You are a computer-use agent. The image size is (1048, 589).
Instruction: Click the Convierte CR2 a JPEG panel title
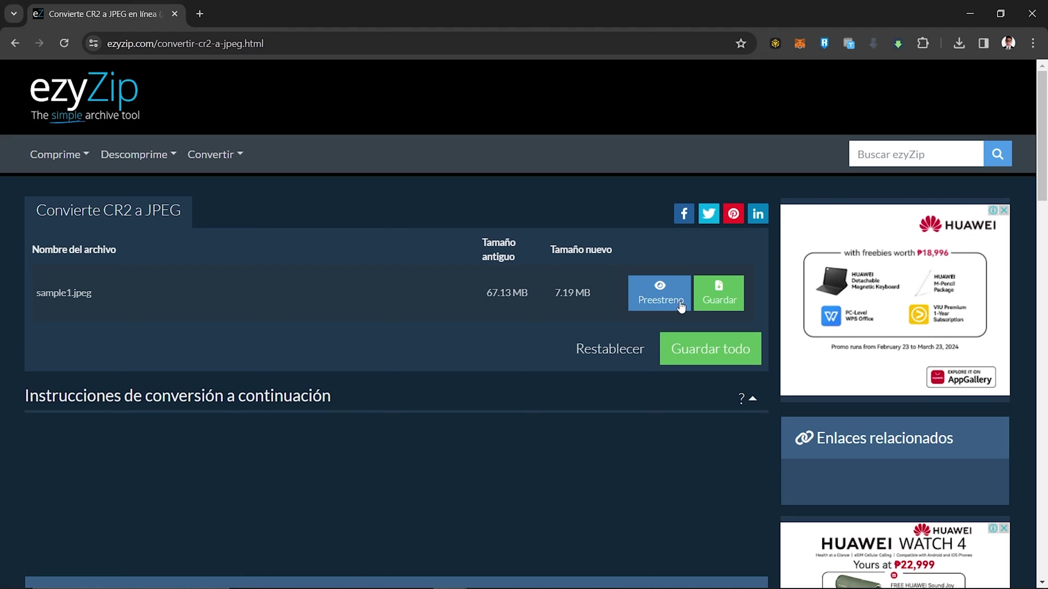click(108, 211)
